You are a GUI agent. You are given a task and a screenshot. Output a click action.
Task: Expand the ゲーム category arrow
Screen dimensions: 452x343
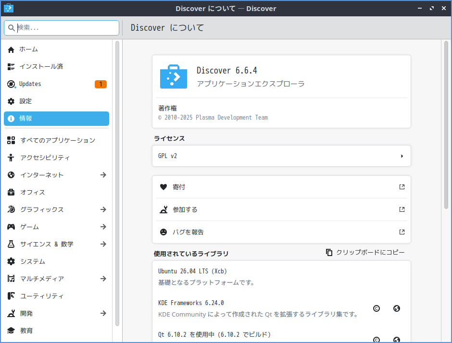(x=103, y=227)
